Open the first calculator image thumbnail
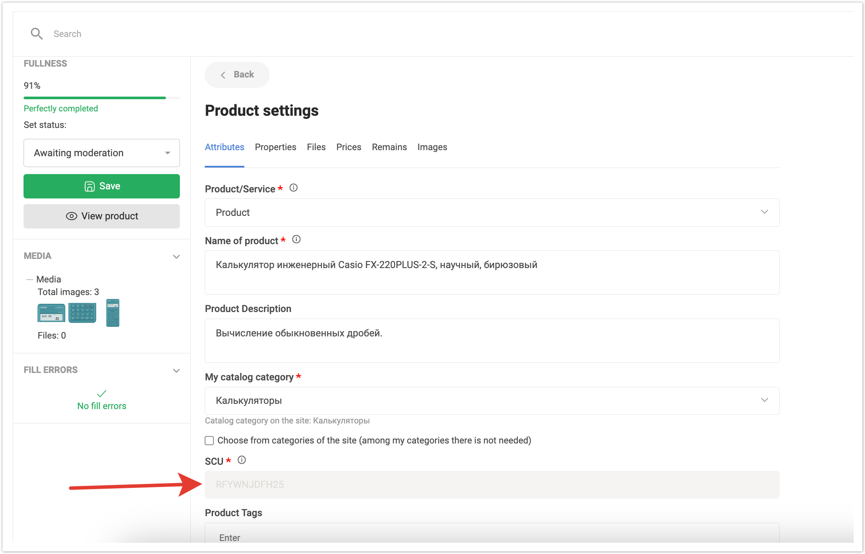 click(x=51, y=313)
